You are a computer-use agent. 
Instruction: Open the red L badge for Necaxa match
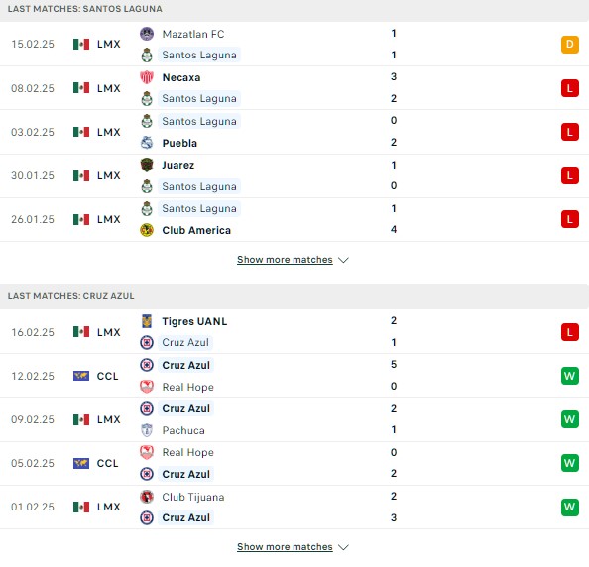pyautogui.click(x=570, y=88)
